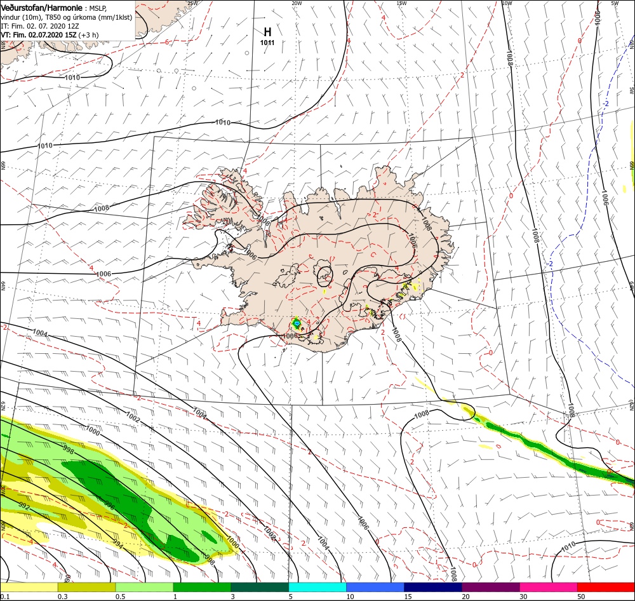Click the 'VT: Fim. 02.07.2020 15Z (+3 h)' line
The height and width of the screenshot is (601, 635).
(50, 35)
